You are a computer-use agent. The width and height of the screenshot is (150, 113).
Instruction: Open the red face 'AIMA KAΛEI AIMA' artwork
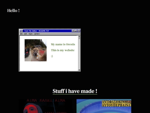[46, 106]
